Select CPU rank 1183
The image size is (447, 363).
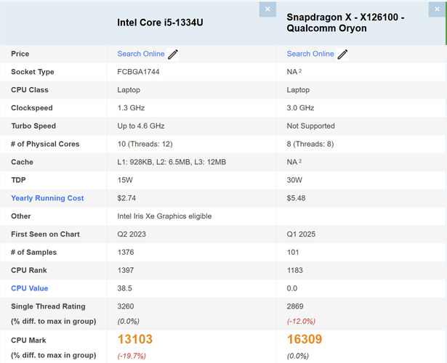(295, 270)
